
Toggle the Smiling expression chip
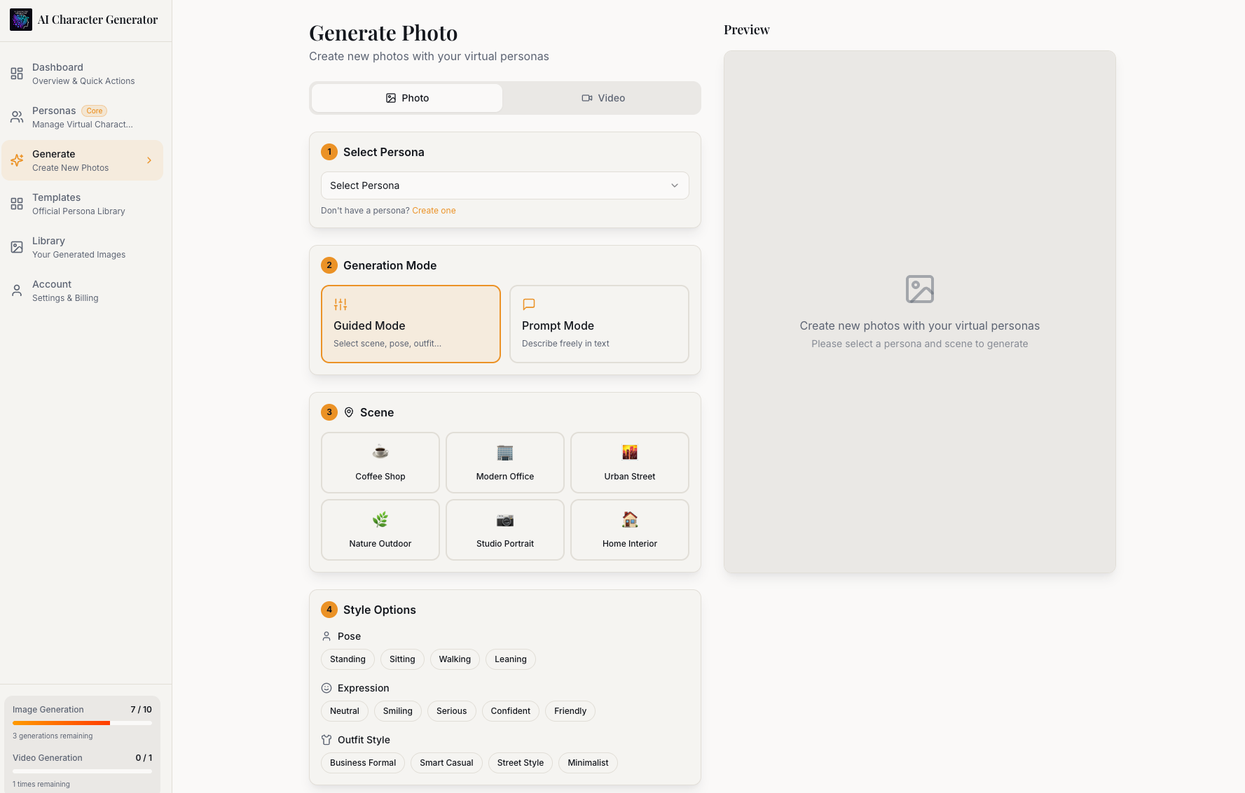click(397, 711)
